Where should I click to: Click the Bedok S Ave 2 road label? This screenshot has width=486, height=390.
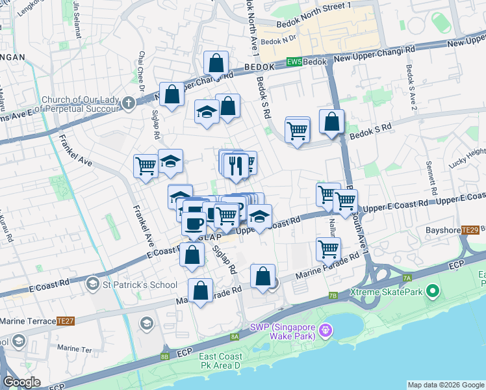click(x=412, y=87)
